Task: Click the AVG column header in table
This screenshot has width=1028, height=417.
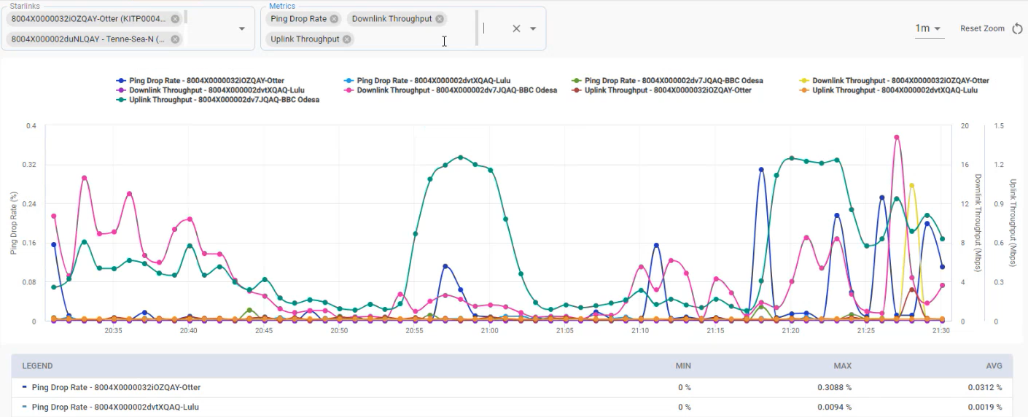Action: click(x=994, y=366)
